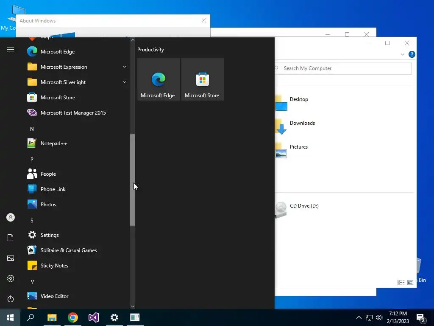Click the P letter header
The width and height of the screenshot is (434, 326).
click(x=32, y=160)
